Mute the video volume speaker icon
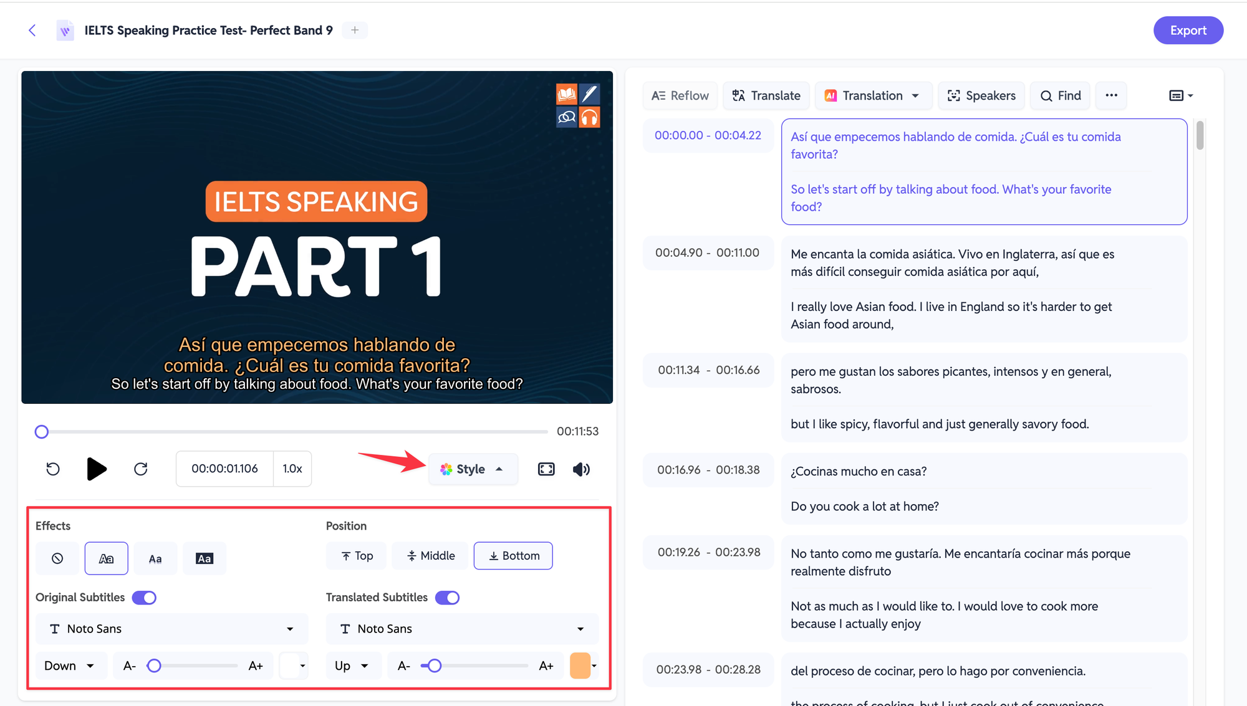The image size is (1247, 706). pyautogui.click(x=581, y=469)
